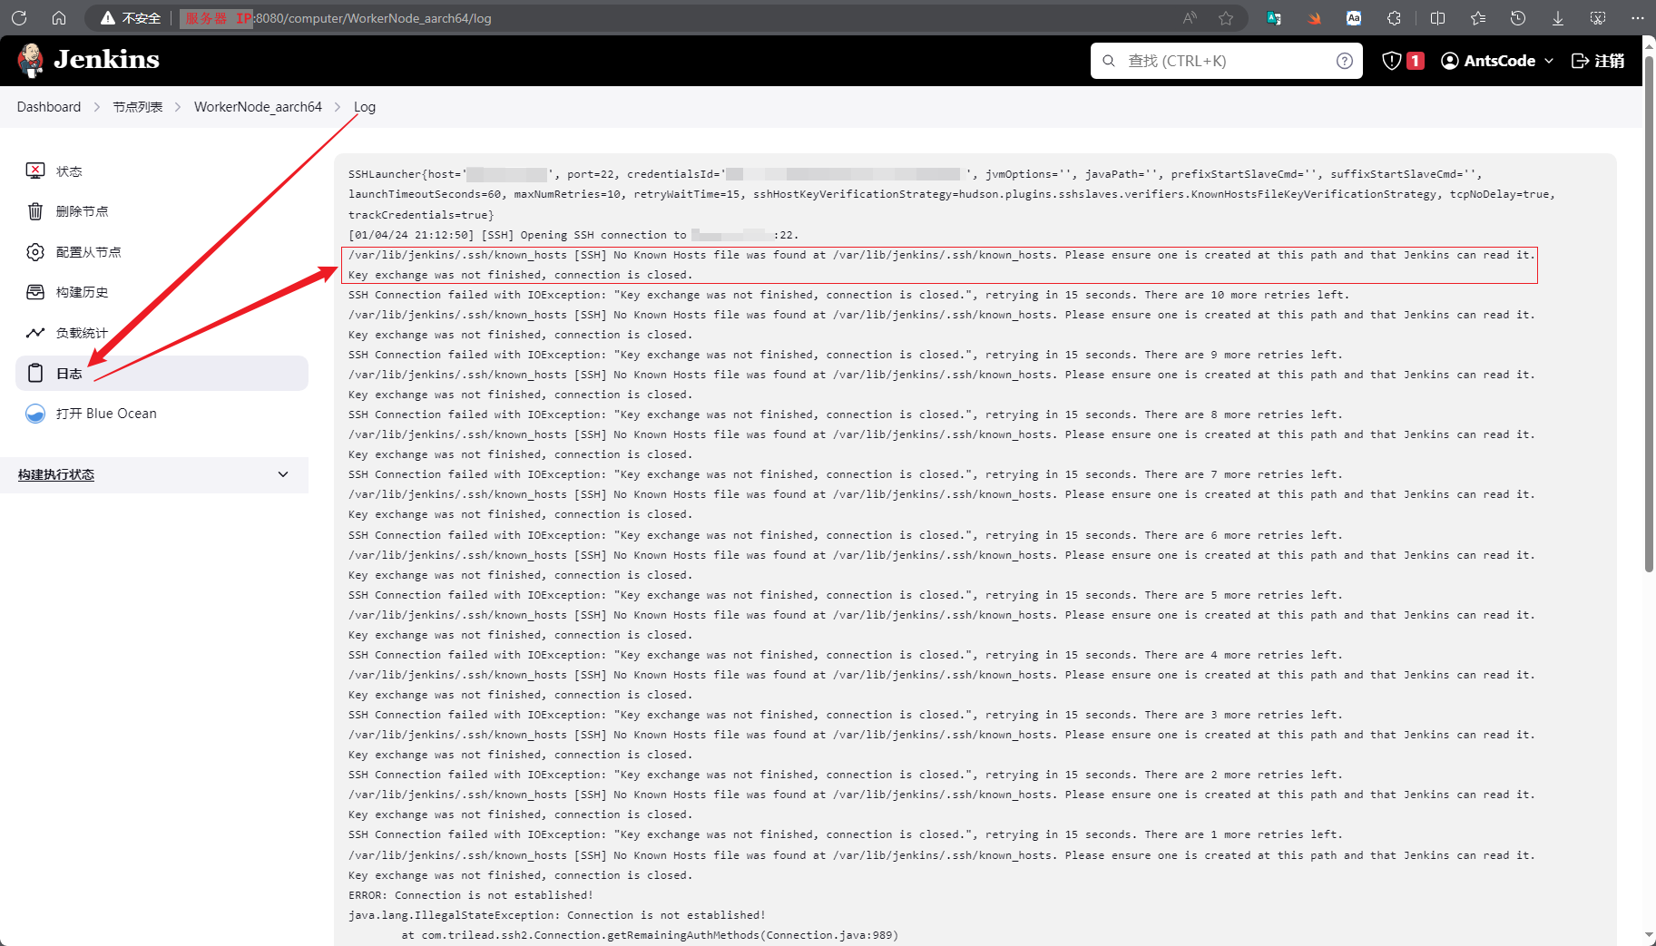The image size is (1656, 946).
Task: Click the "SSHLauncher{host=" log line
Action: point(916,174)
